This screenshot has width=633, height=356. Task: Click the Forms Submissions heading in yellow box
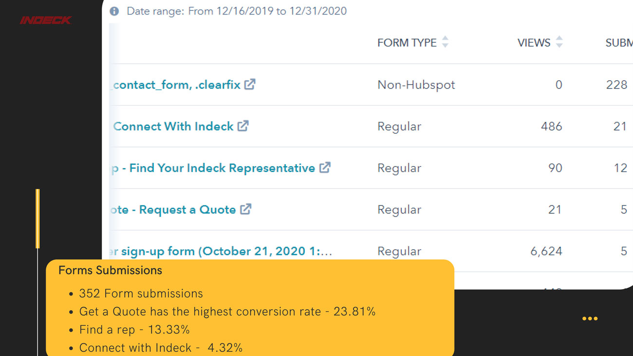pos(110,270)
